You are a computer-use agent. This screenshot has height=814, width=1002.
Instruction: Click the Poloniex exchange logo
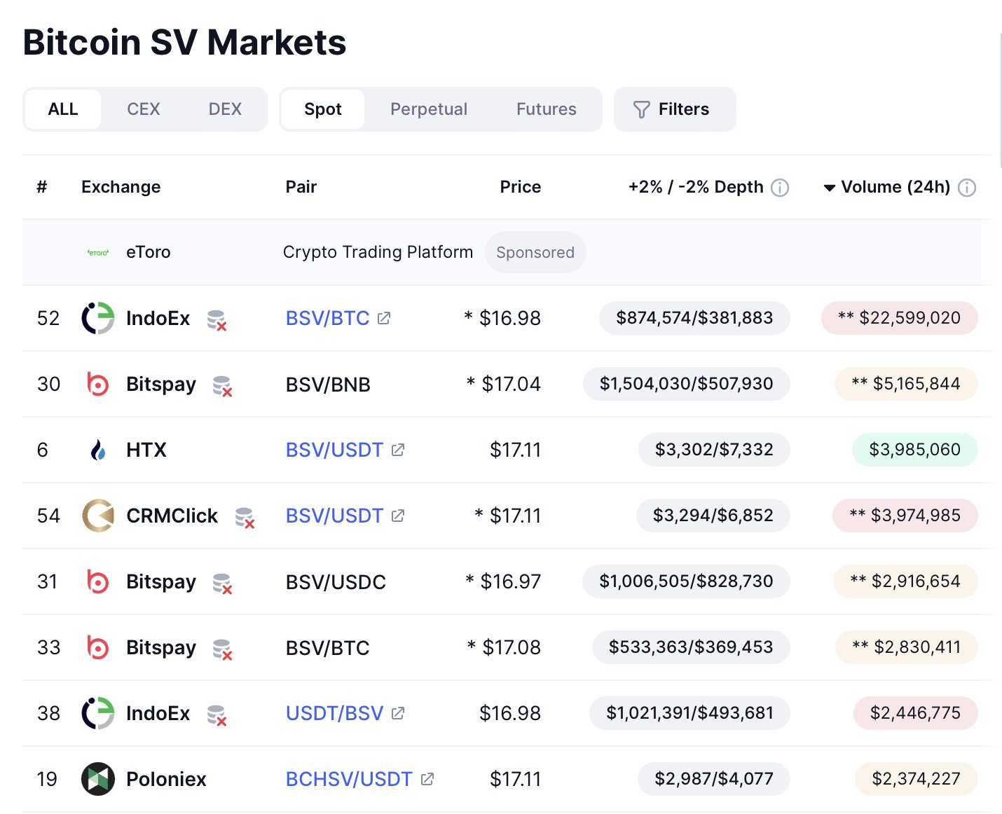tap(98, 779)
